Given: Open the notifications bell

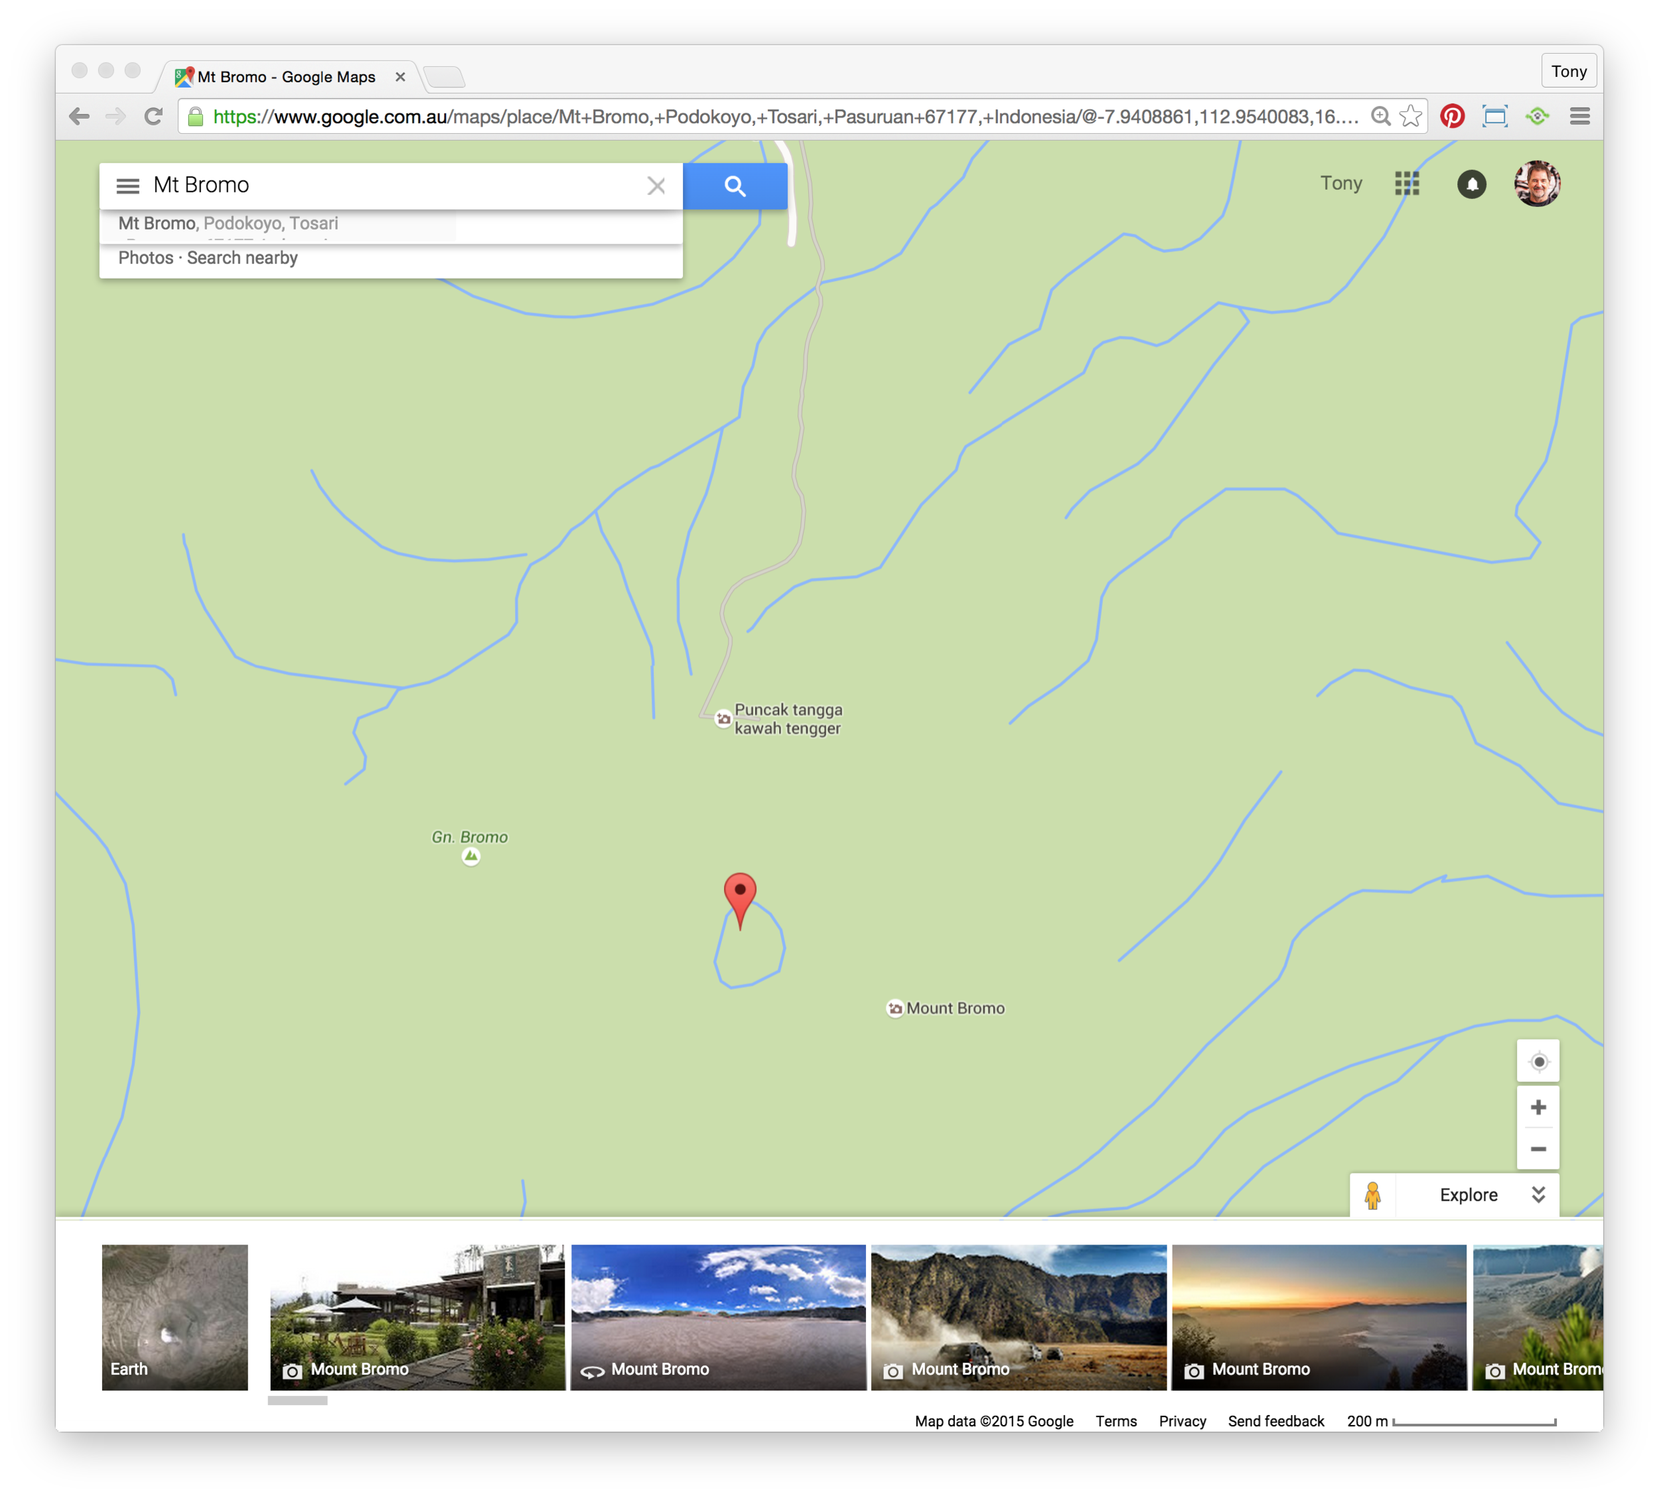Looking at the screenshot, I should [1471, 184].
